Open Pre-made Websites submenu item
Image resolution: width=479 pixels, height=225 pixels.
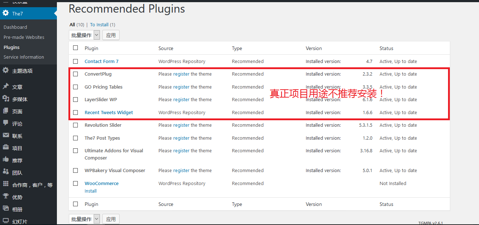tap(24, 37)
